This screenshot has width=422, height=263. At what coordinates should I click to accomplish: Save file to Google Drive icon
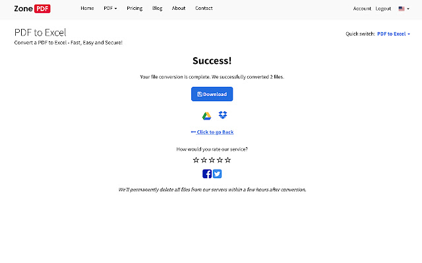[x=206, y=116]
